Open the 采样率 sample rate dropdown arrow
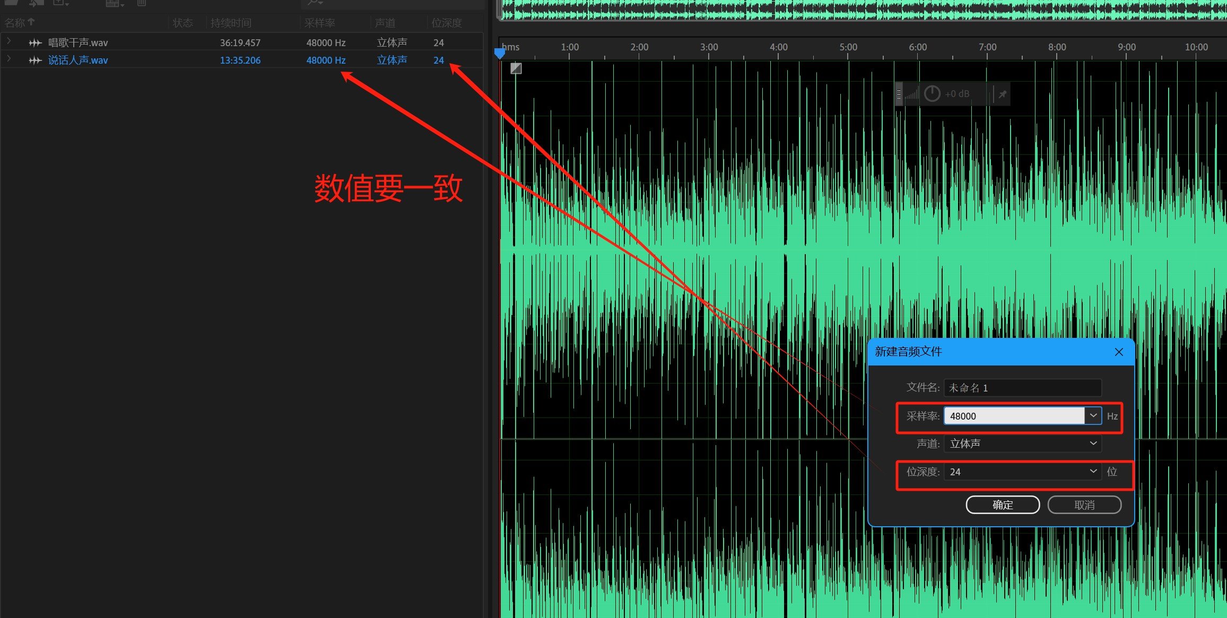 (1093, 416)
